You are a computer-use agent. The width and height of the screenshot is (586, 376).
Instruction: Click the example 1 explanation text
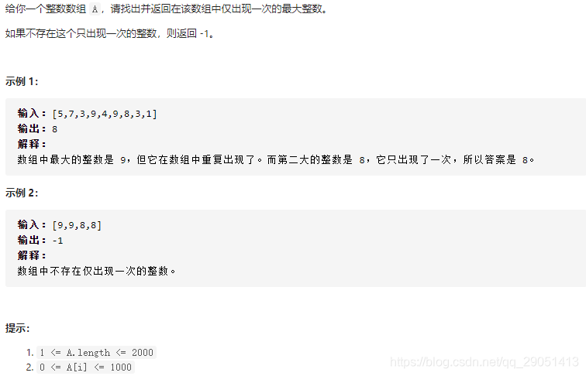coord(276,160)
